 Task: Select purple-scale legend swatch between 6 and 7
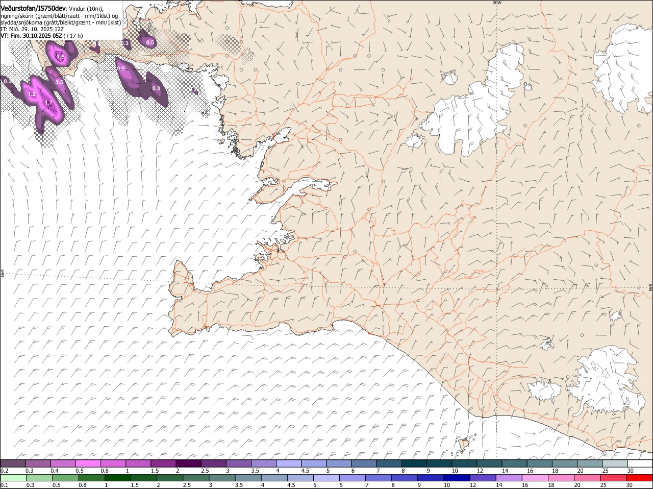[364, 463]
